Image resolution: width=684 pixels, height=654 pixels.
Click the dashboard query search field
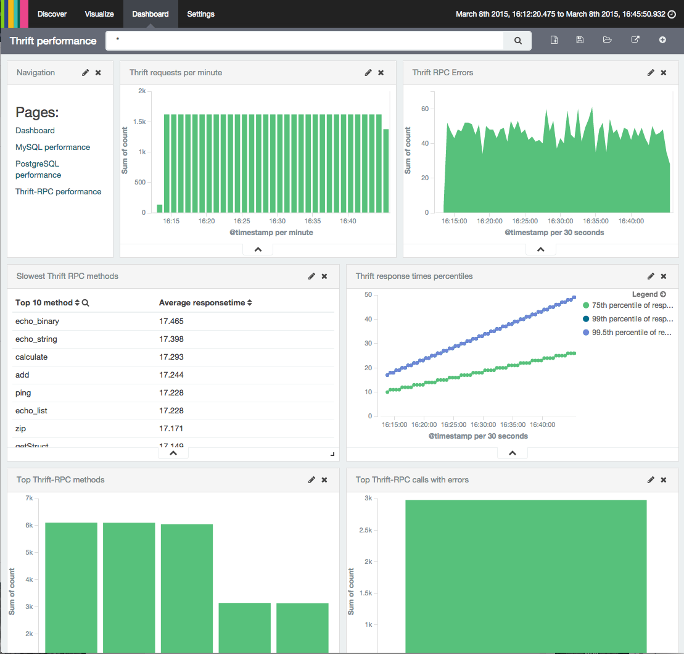[305, 41]
